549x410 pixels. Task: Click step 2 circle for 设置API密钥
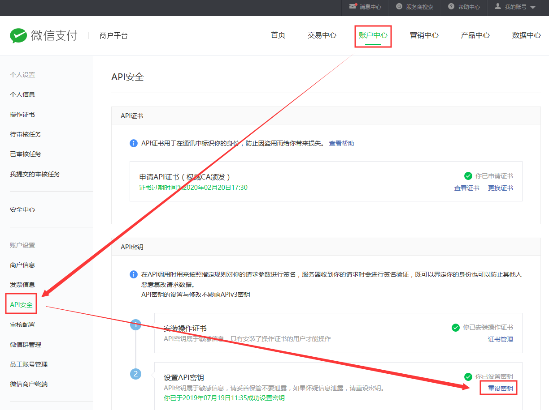pos(135,374)
